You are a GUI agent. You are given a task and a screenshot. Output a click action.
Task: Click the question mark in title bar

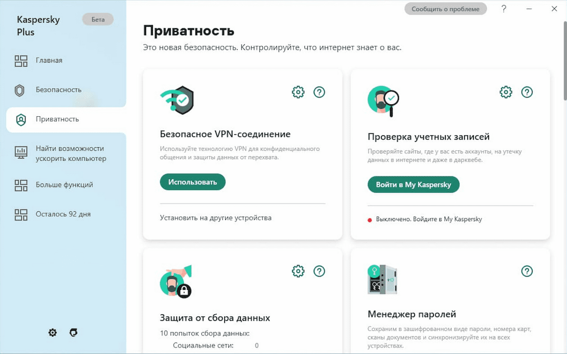[504, 9]
